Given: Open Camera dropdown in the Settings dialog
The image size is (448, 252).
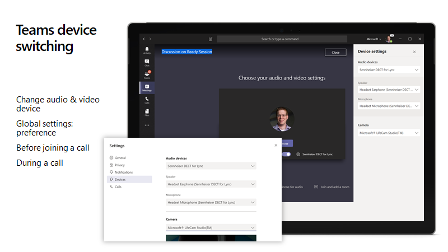Looking at the screenshot, I should coord(211,227).
